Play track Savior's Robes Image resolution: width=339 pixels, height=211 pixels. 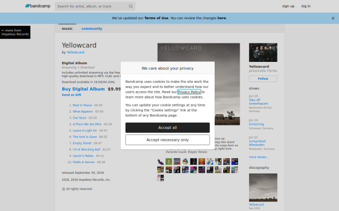(83, 156)
